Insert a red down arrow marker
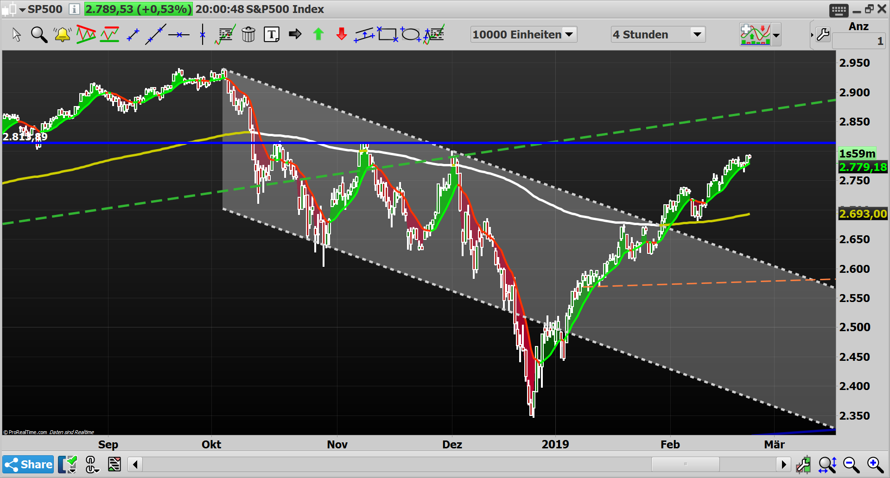 pyautogui.click(x=342, y=34)
